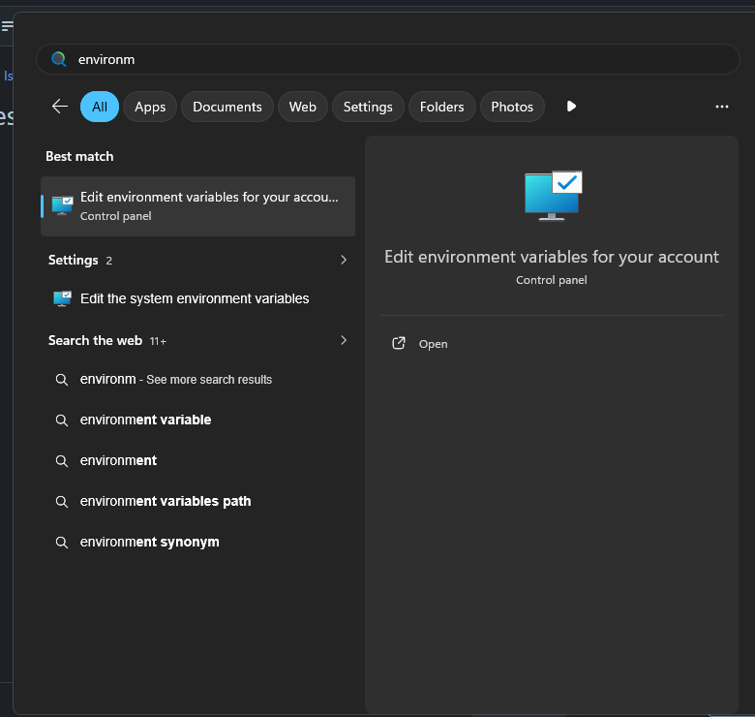
Task: Switch to the Apps filter tab
Action: pos(150,107)
